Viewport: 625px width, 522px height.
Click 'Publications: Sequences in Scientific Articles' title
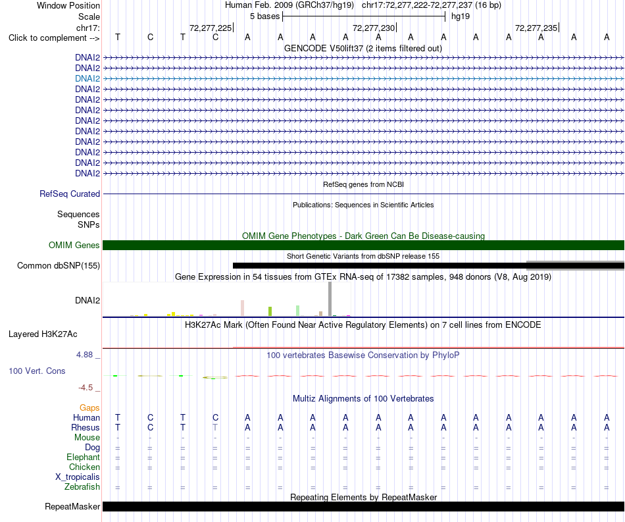(363, 205)
